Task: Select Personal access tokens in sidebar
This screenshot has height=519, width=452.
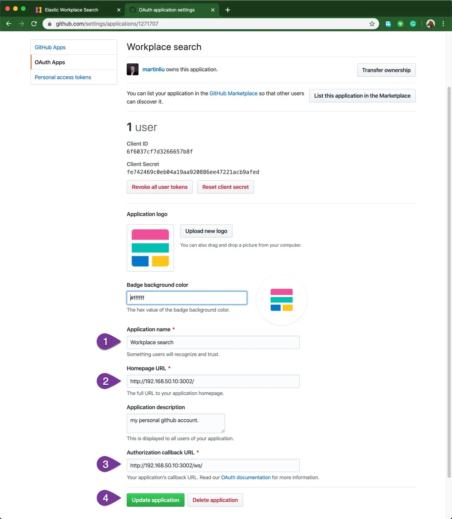Action: coord(63,78)
